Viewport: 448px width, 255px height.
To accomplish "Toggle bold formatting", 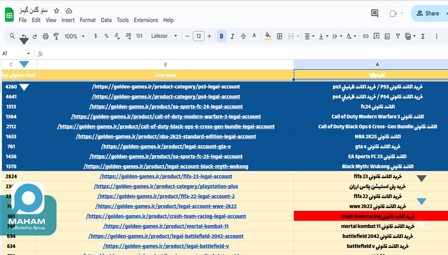I will pos(221,36).
